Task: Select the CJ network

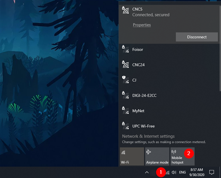Action: 169,80
